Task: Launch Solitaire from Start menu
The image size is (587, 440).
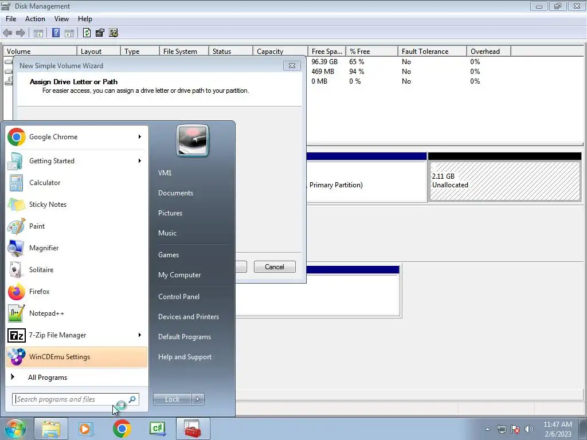Action: (77, 270)
